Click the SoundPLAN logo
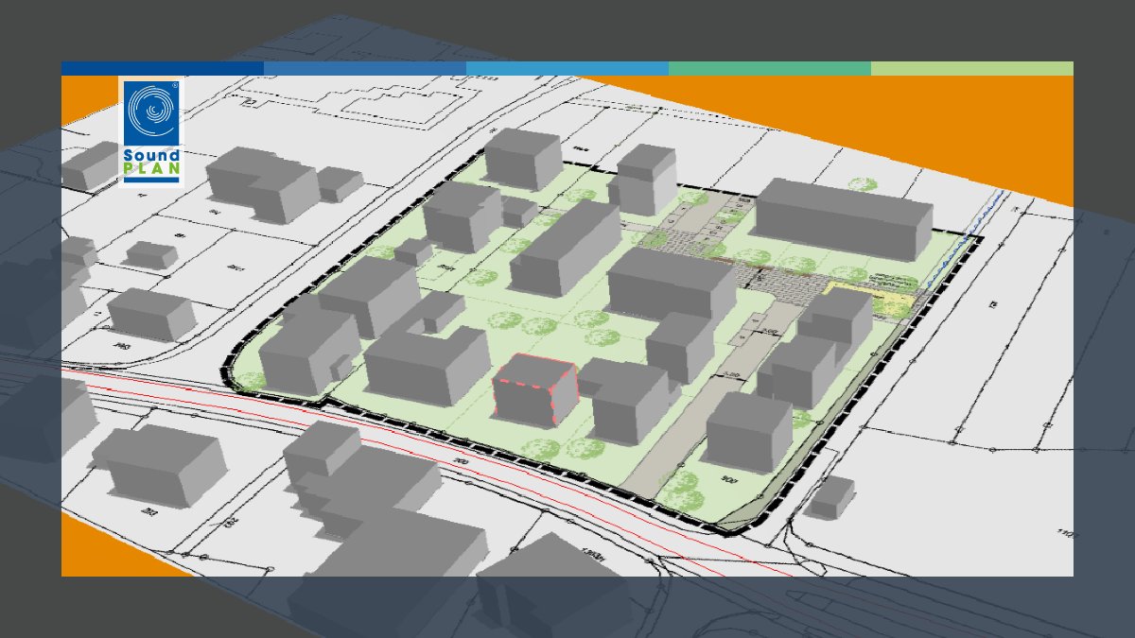Image resolution: width=1135 pixels, height=638 pixels. (151, 132)
